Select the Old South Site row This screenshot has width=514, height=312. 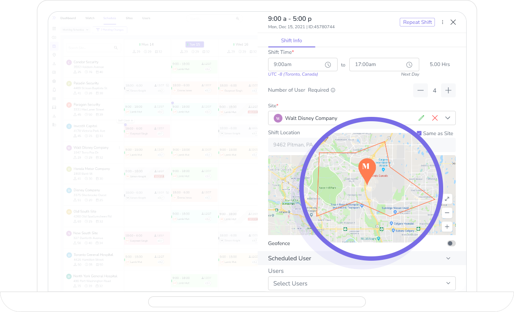click(94, 216)
